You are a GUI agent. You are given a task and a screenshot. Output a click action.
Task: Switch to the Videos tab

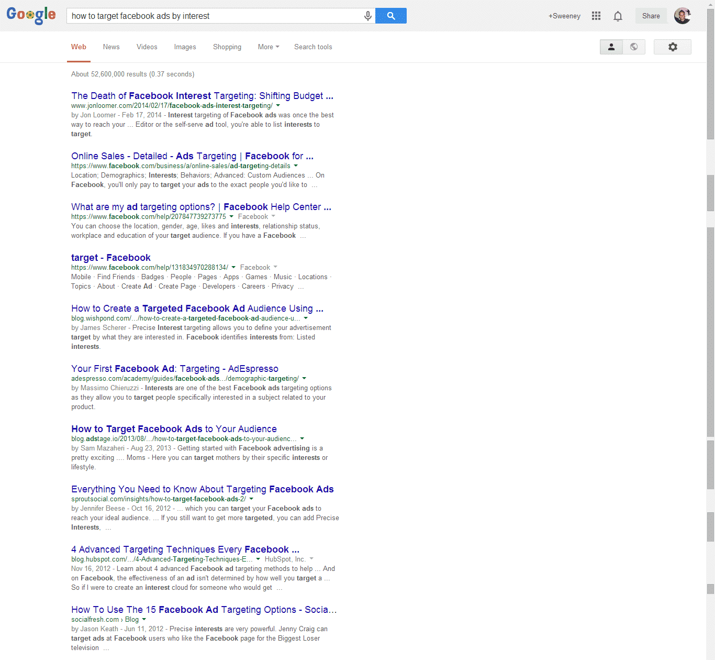[x=147, y=47]
